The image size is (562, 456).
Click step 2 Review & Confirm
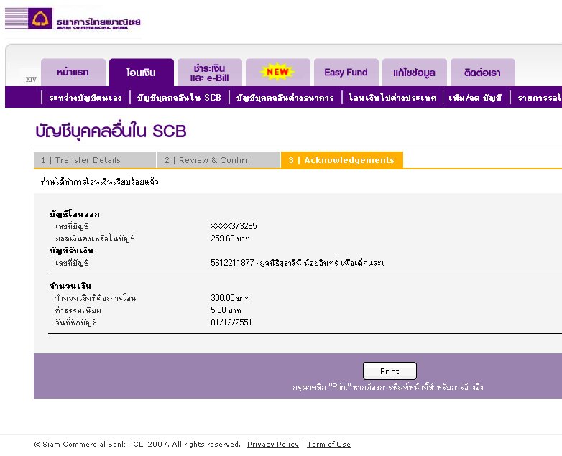(x=218, y=160)
